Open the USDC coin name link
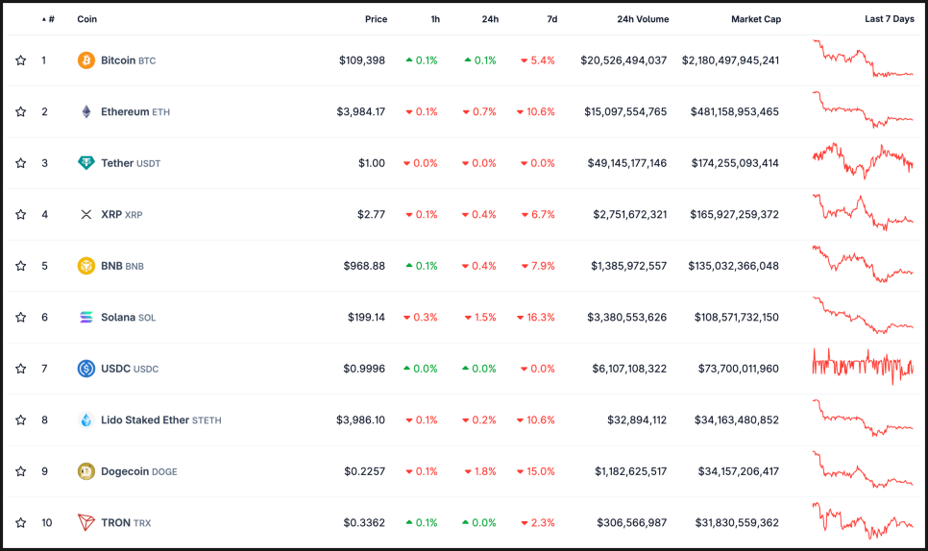 point(130,369)
